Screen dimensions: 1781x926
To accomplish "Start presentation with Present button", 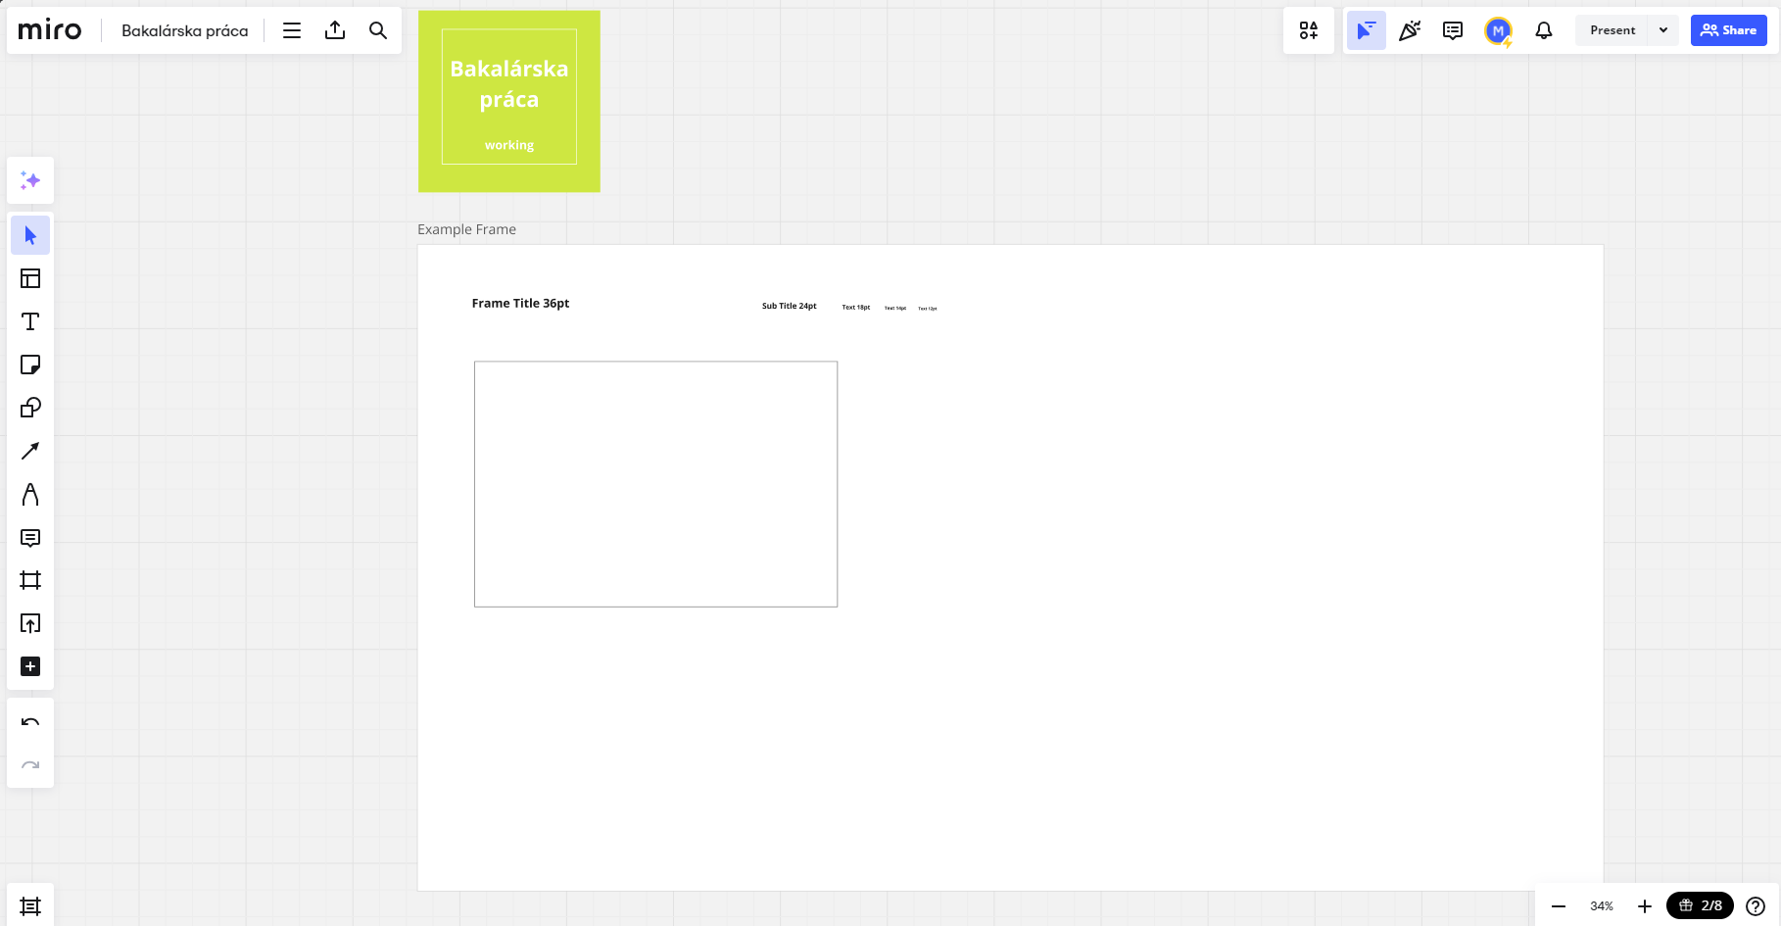I will coord(1613,30).
